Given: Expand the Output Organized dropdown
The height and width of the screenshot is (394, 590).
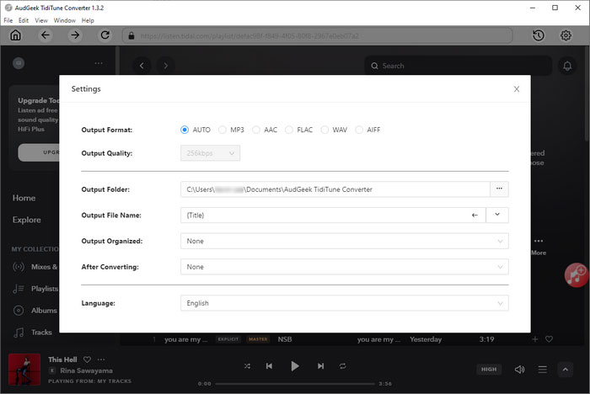Looking at the screenshot, I should pos(344,241).
